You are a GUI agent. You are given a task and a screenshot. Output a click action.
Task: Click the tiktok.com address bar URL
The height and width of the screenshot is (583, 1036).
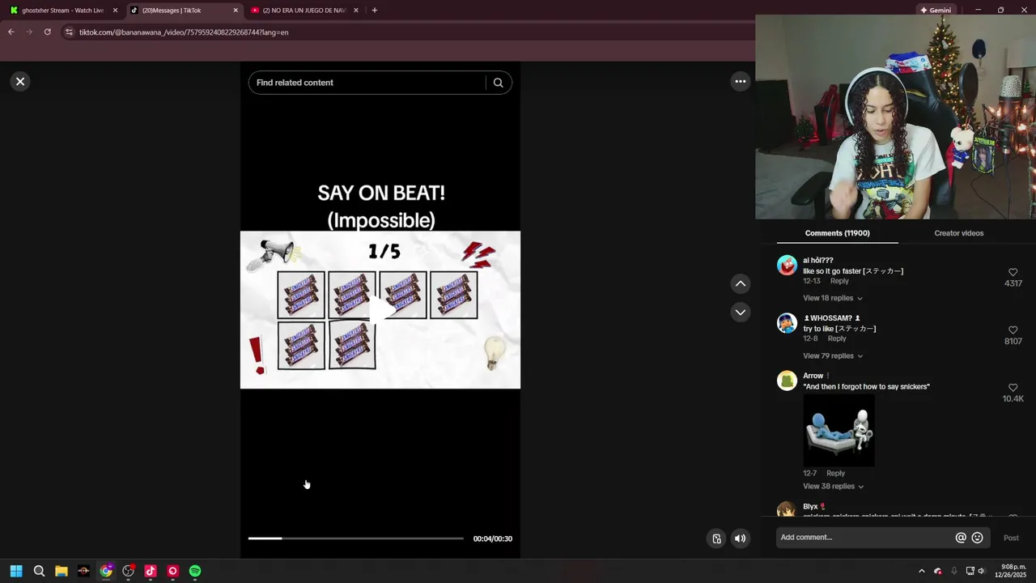click(x=183, y=32)
